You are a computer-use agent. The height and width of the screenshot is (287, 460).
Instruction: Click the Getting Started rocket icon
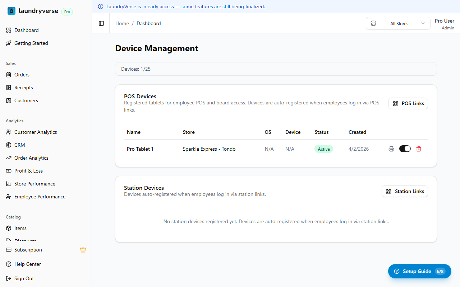[9, 43]
